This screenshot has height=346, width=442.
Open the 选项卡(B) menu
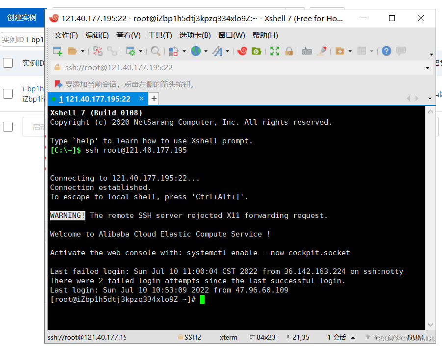click(x=195, y=35)
